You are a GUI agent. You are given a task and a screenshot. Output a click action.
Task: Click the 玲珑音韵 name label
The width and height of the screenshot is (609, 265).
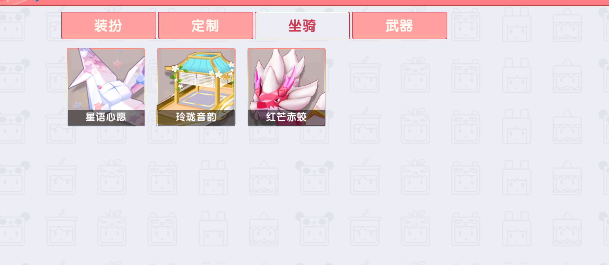point(196,118)
